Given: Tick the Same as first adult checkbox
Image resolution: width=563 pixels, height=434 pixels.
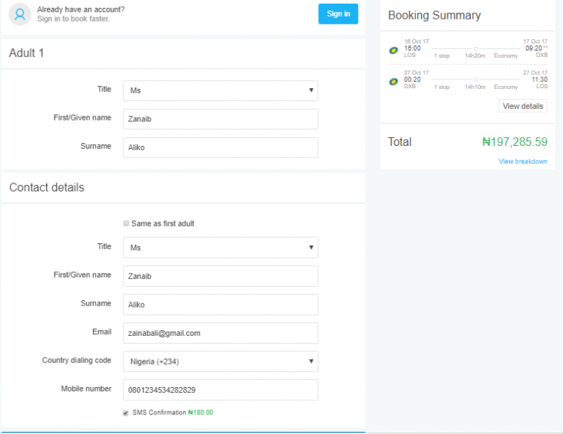Looking at the screenshot, I should click(x=126, y=223).
